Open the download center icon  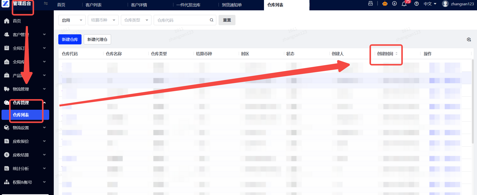[x=394, y=4]
